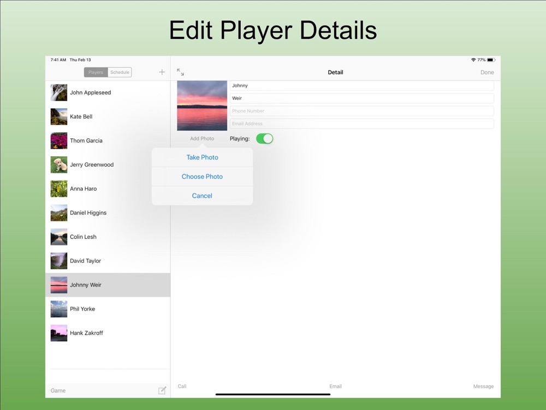
Task: Select Anna Haro in the player list
Action: [108, 189]
